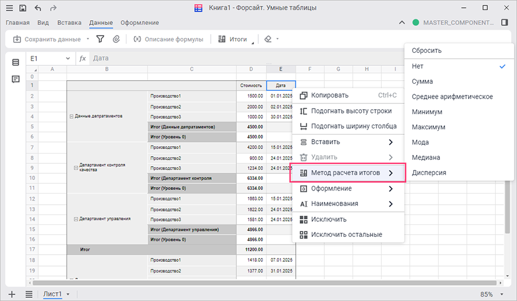Image resolution: width=517 pixels, height=301 pixels.
Task: Choose Исключить остальные in context menu
Action: pos(348,235)
